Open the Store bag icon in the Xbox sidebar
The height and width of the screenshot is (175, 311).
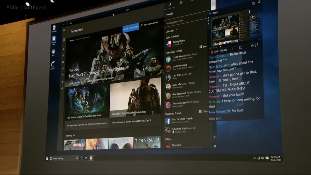pyautogui.click(x=63, y=75)
